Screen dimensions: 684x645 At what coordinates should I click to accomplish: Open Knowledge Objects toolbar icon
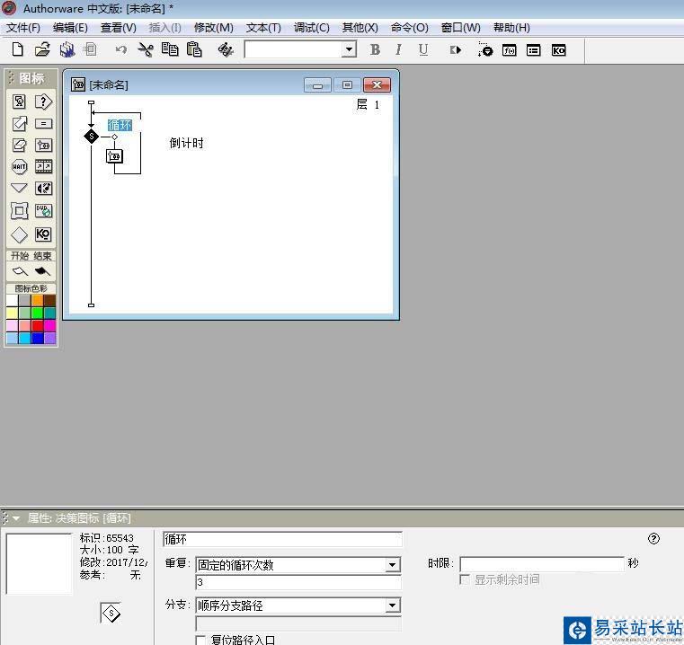[x=558, y=50]
